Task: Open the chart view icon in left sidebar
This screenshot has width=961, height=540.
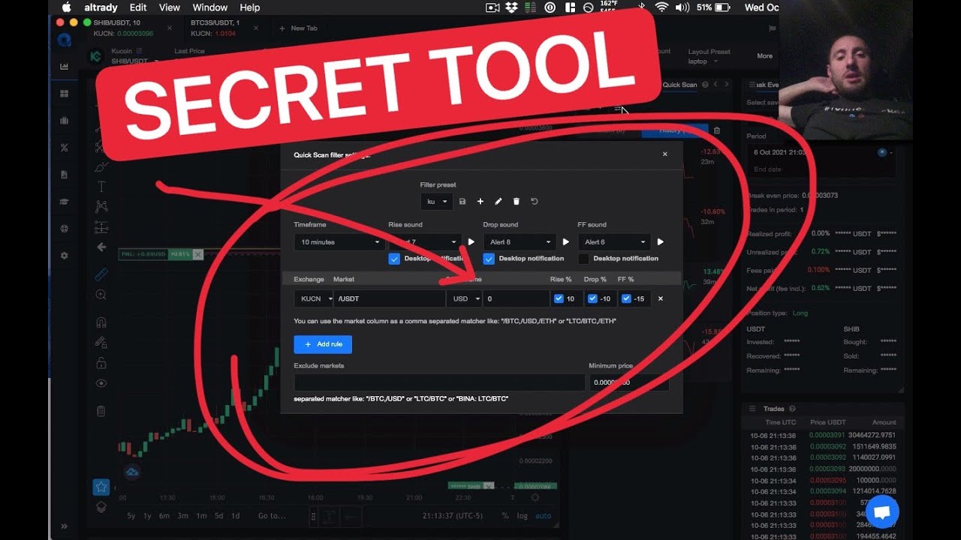Action: pyautogui.click(x=64, y=66)
